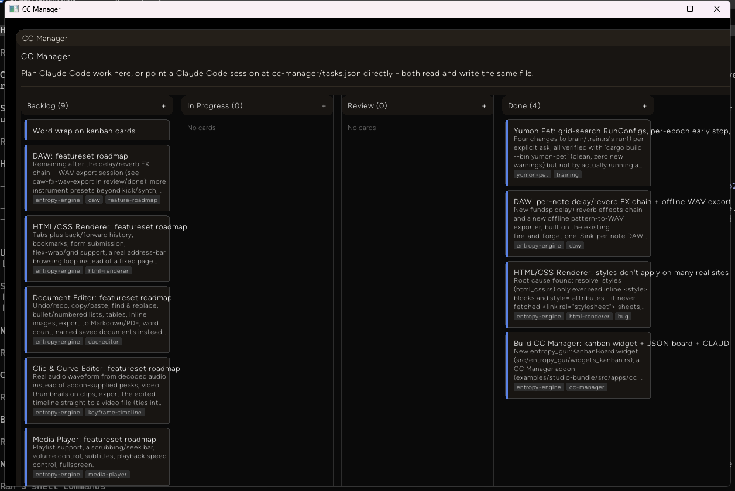Screen dimensions: 735x491
Task: Open the DAW: featureset roadmap card
Action: (x=97, y=178)
